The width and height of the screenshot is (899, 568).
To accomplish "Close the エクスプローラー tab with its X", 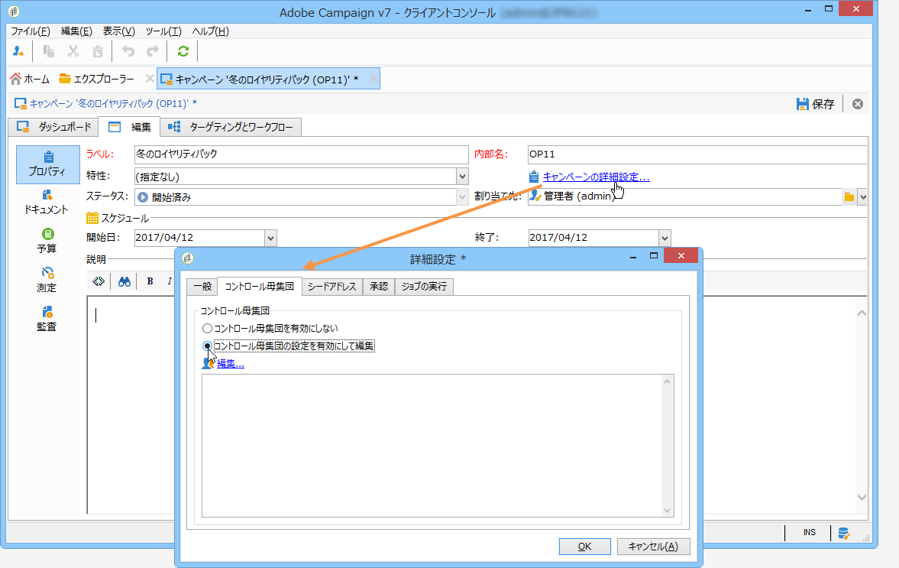I will point(150,79).
